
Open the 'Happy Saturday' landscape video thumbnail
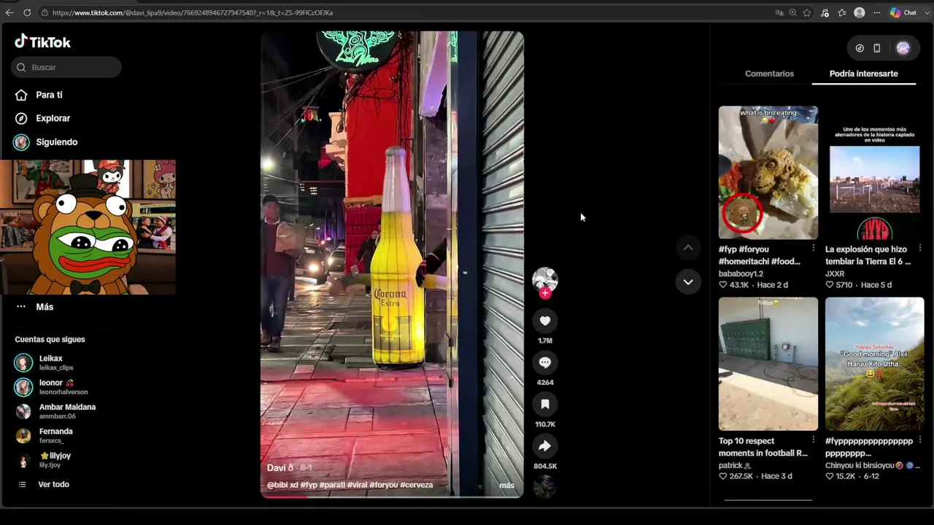tap(875, 364)
